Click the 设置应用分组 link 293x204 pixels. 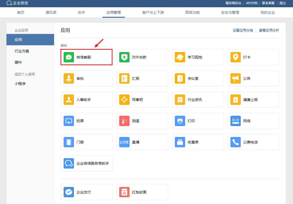pos(243,30)
